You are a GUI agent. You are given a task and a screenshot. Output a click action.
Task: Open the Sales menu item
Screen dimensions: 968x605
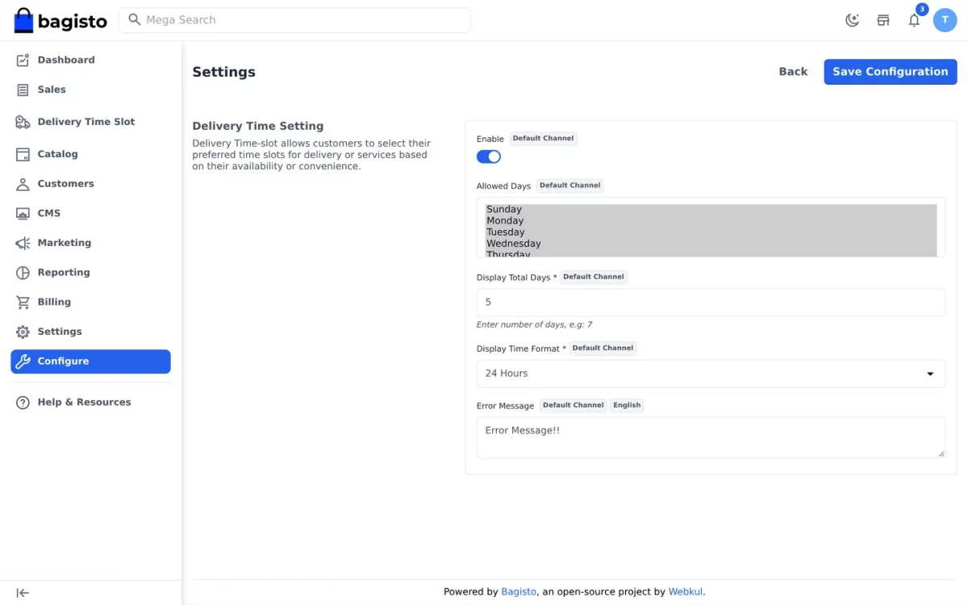90,90
